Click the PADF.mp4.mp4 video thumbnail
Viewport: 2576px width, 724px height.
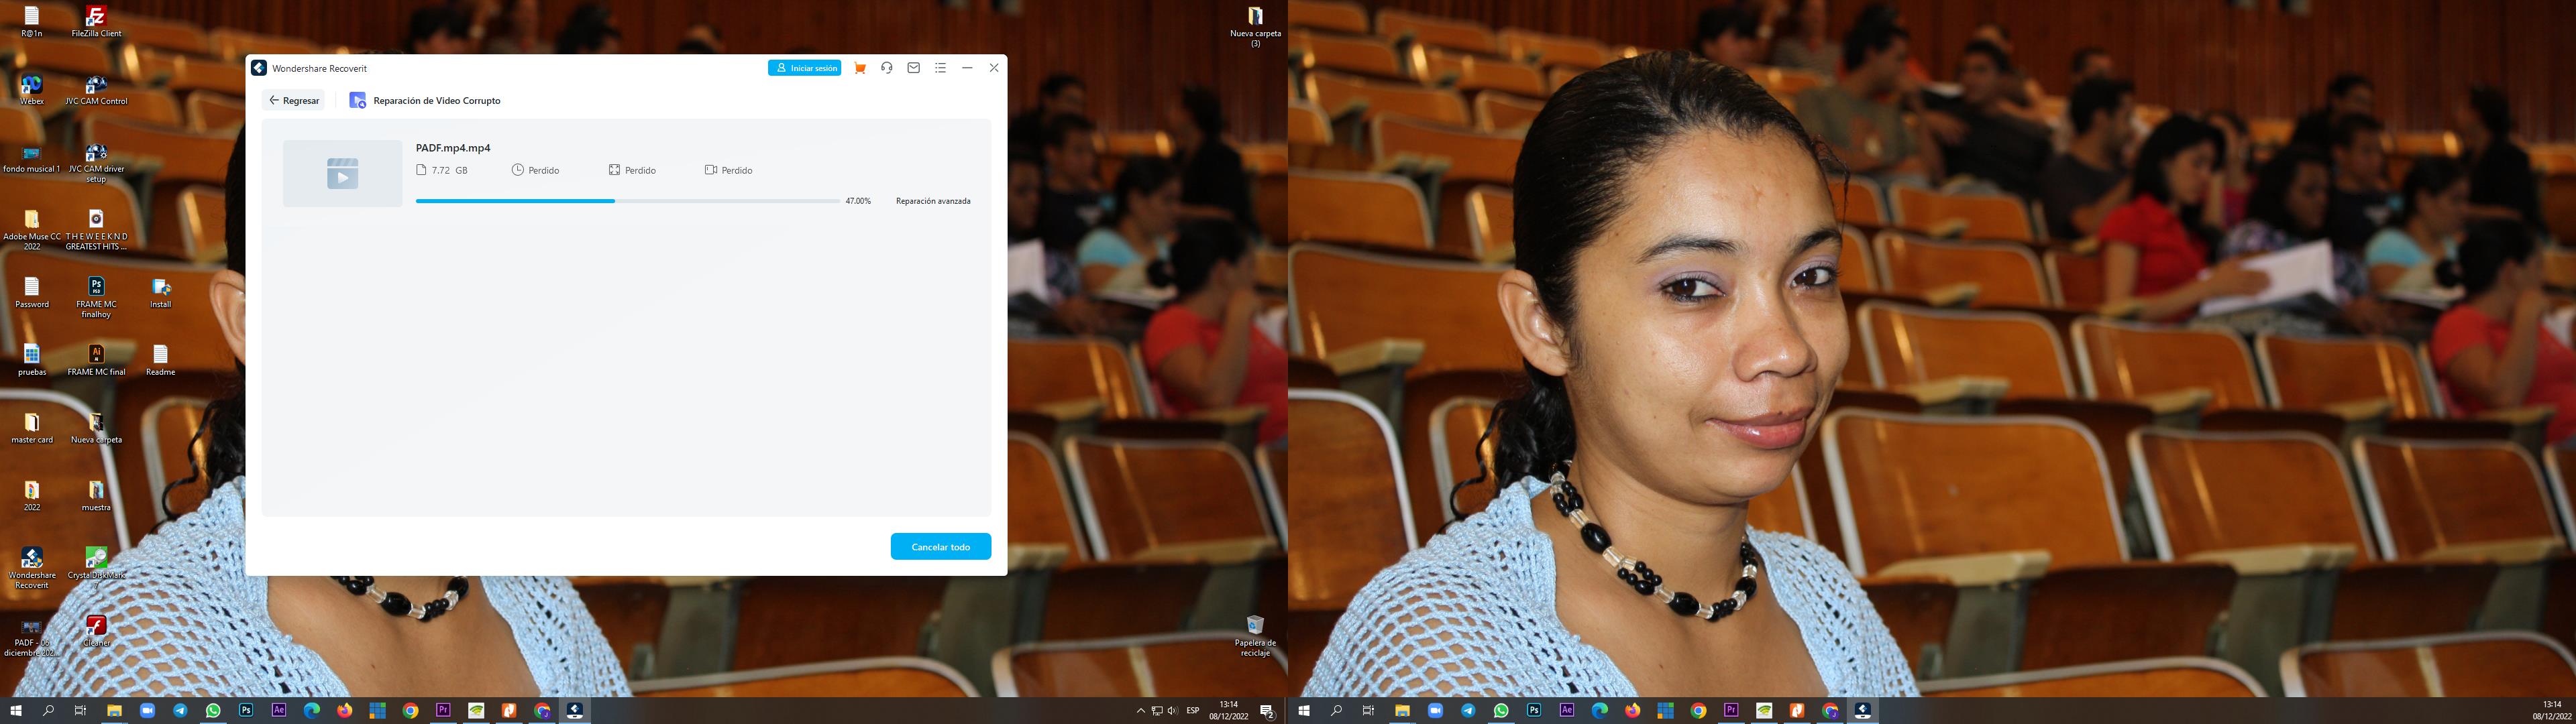pos(342,173)
